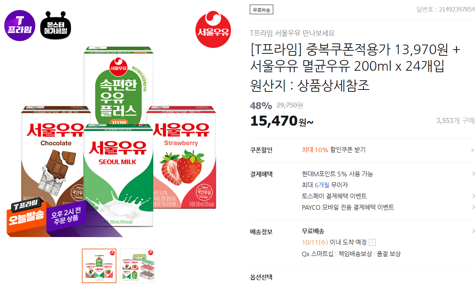Viewport: 475px width, 287px height.
Task: Click the purple T프라임 badge icon
Action: [20, 26]
